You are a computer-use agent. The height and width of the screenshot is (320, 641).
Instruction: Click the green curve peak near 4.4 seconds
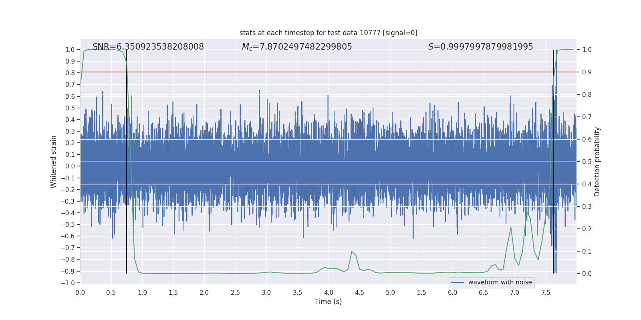352,252
